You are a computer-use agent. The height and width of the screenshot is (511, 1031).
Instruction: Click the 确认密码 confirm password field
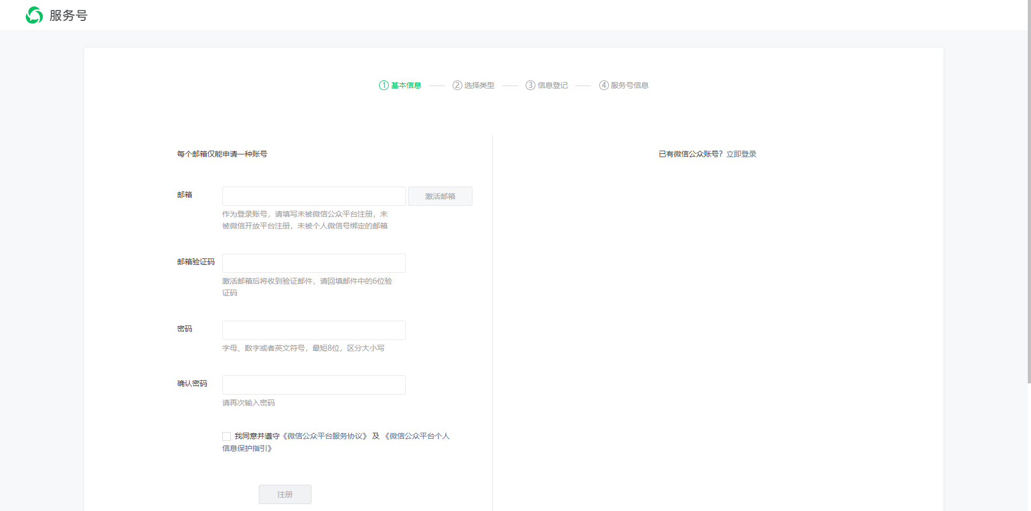point(314,385)
